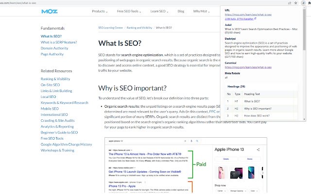Screen dimensions: 311x194
Task: Click the 'Judul' label in popup
Action: point(228,25)
